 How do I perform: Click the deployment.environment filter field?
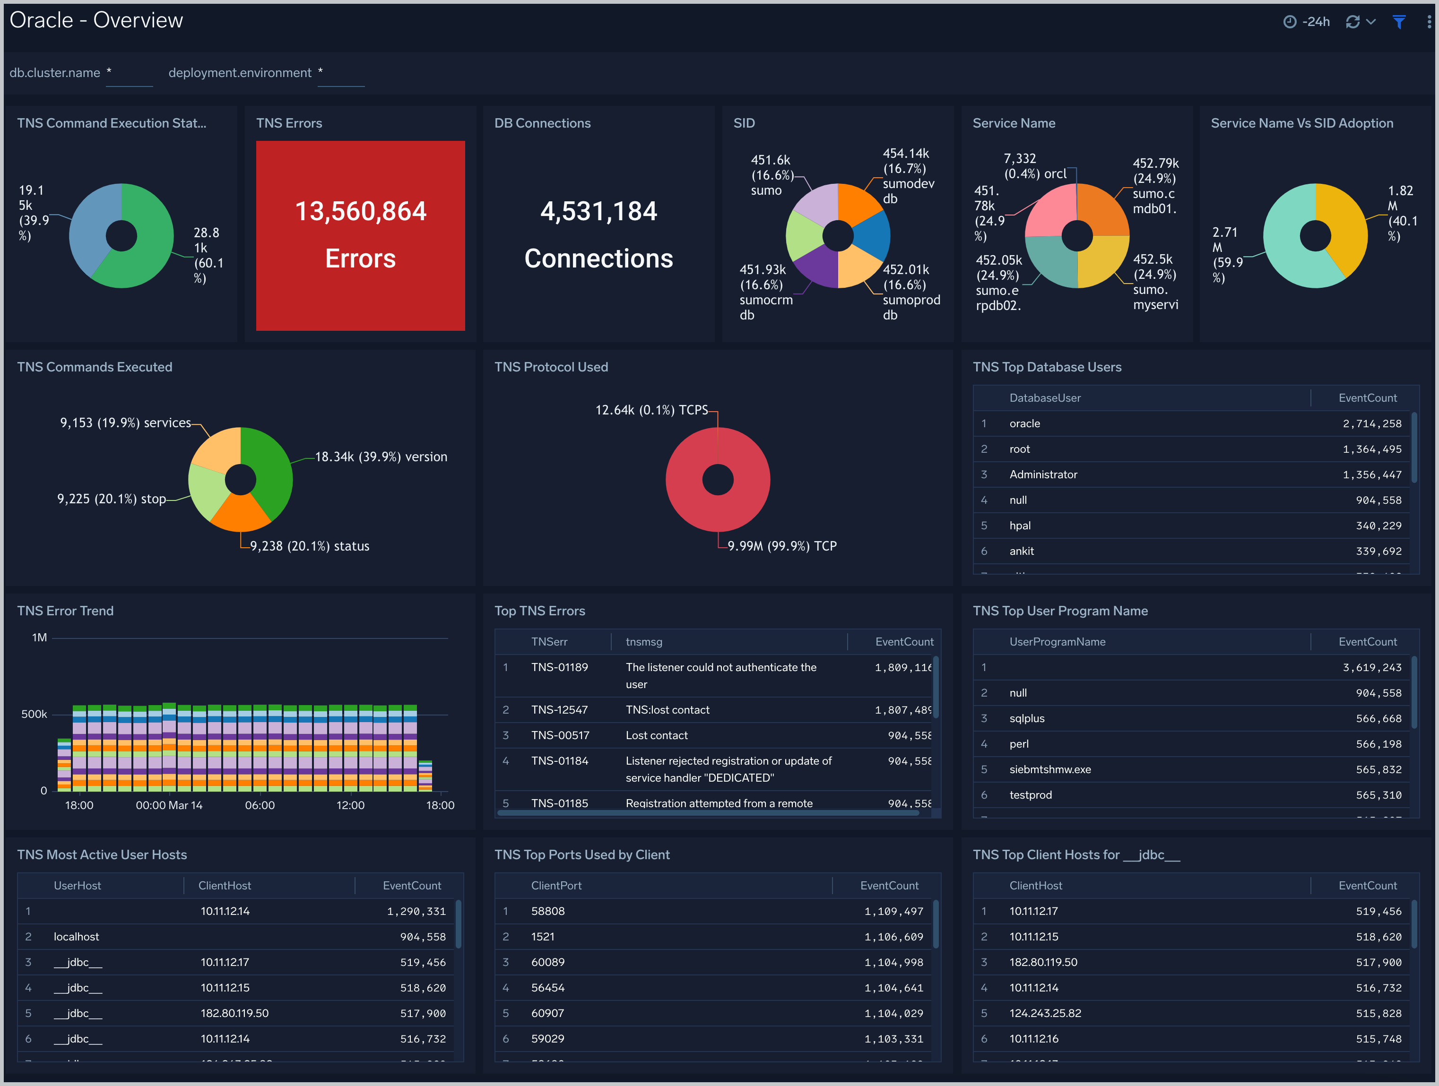(x=341, y=73)
